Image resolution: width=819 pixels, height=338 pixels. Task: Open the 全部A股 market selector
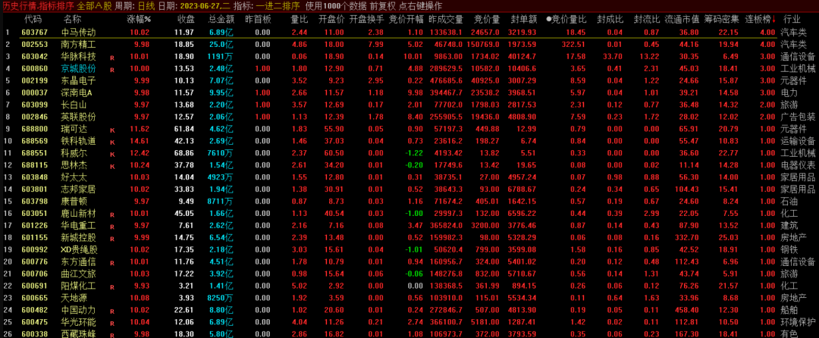pyautogui.click(x=94, y=6)
